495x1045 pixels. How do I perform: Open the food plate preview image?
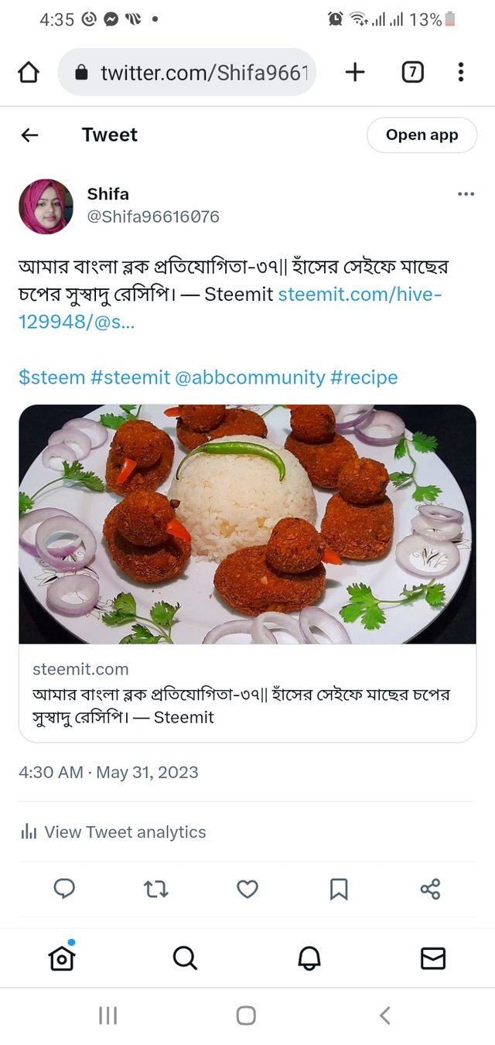tap(247, 524)
